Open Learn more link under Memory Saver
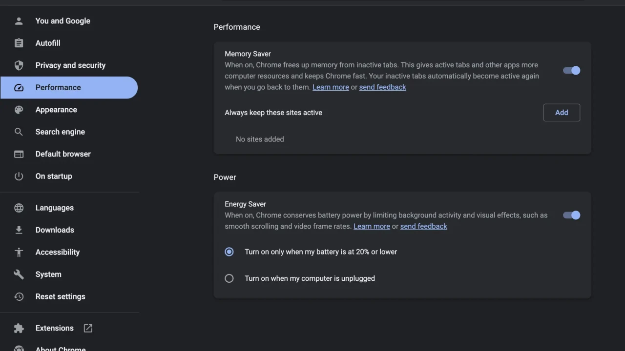The height and width of the screenshot is (351, 625). (x=331, y=87)
